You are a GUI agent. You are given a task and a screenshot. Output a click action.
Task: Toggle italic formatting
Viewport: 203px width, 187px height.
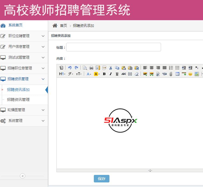pos(111,74)
